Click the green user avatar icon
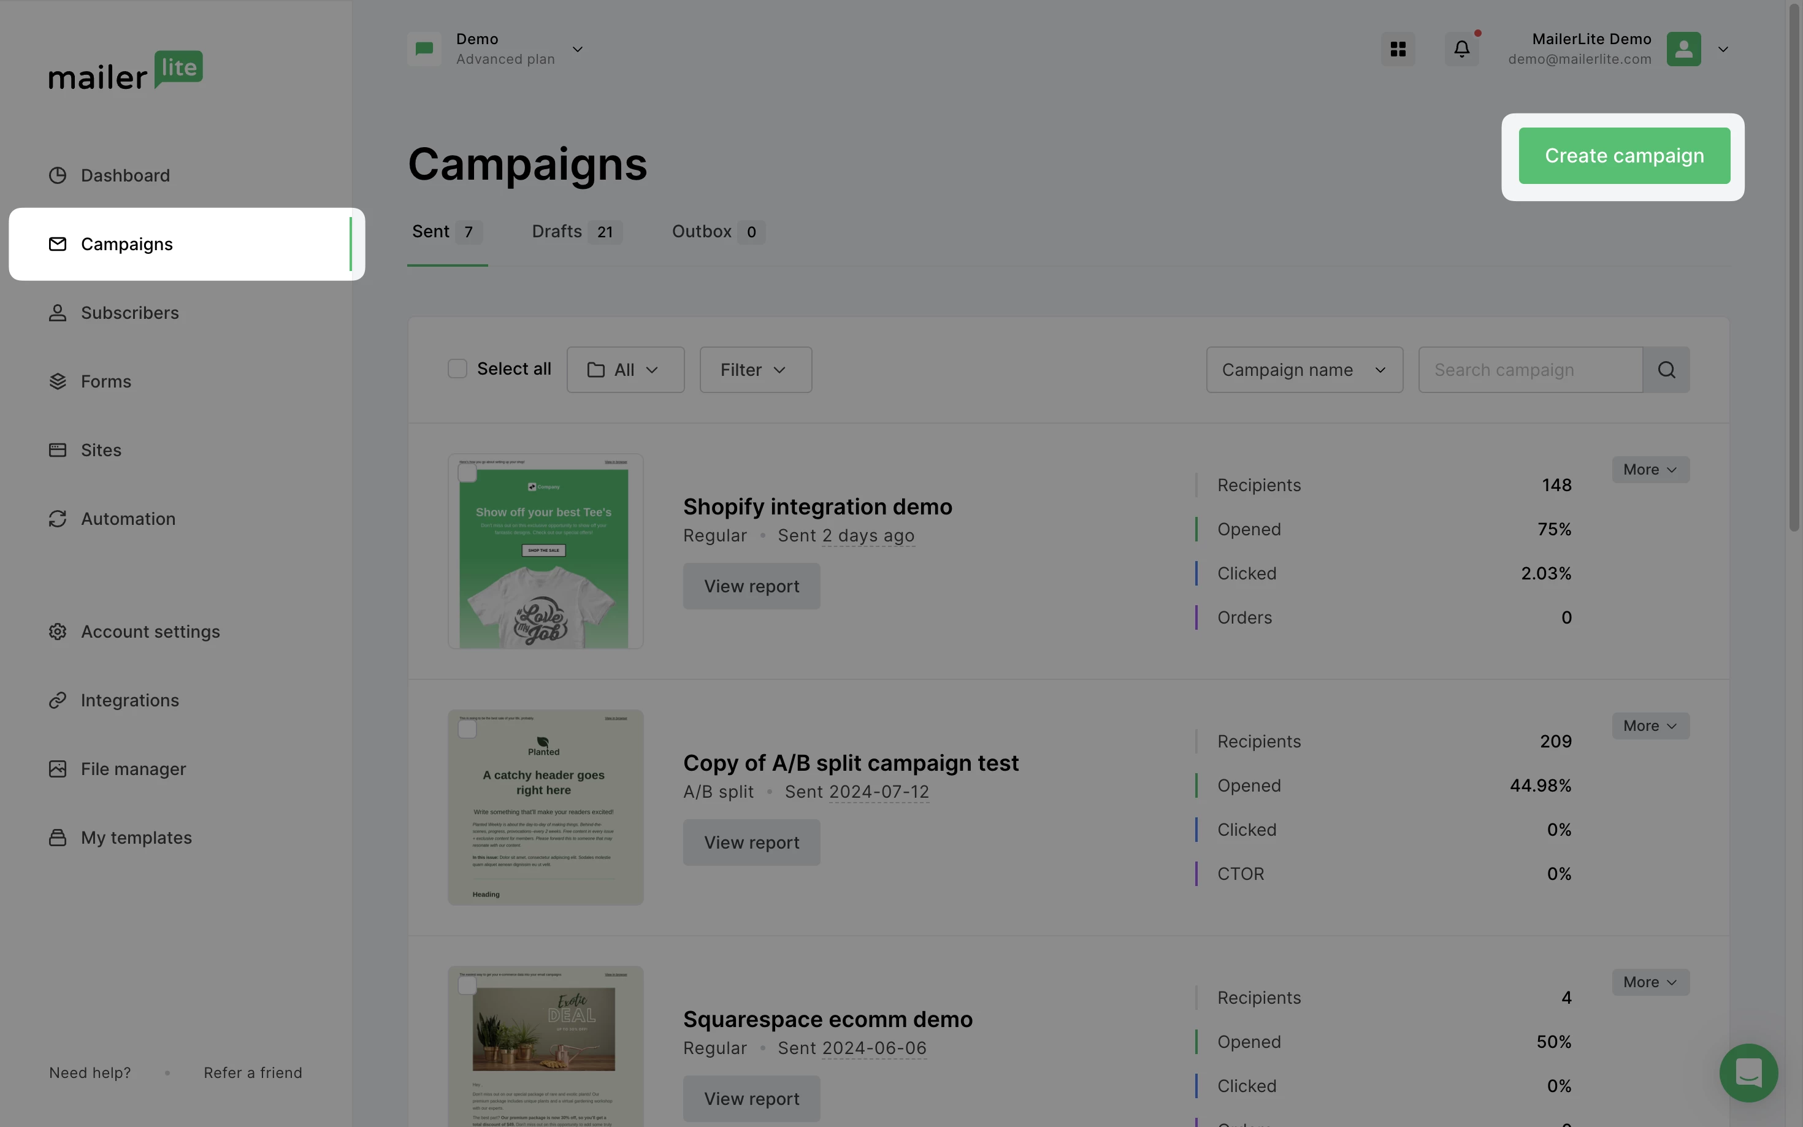 tap(1683, 49)
